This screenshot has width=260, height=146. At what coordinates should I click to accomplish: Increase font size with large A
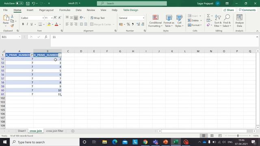point(55,17)
